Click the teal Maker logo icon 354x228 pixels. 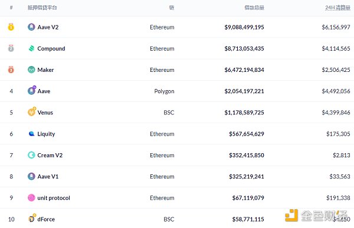[x=31, y=70]
